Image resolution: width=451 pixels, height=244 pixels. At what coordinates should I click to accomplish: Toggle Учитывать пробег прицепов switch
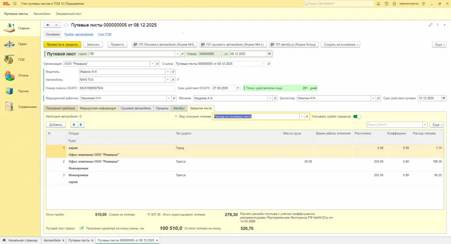(x=358, y=117)
